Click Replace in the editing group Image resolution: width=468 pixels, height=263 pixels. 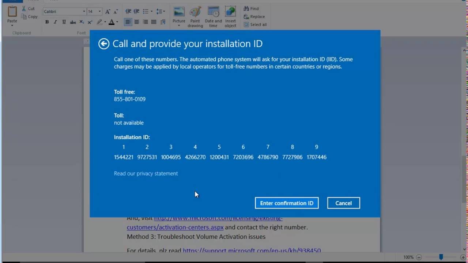pyautogui.click(x=254, y=16)
